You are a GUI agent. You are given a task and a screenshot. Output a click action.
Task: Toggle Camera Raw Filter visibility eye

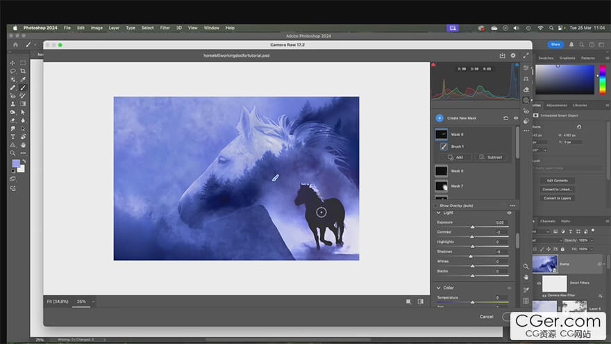click(x=544, y=295)
